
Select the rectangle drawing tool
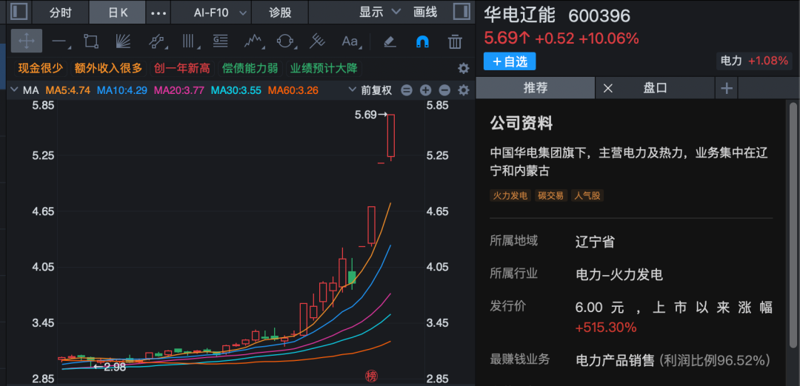91,41
